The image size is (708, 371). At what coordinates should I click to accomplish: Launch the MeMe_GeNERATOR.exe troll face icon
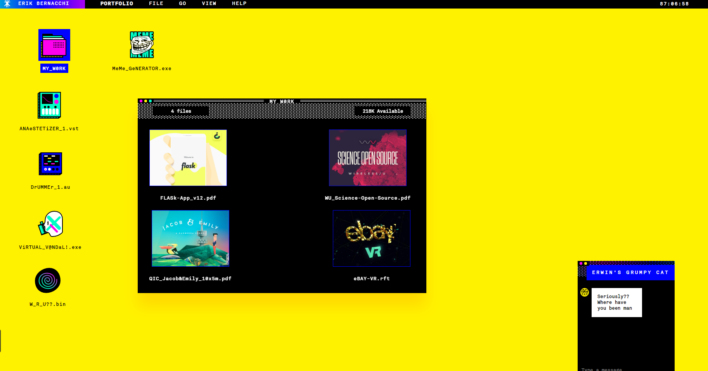[x=142, y=45]
